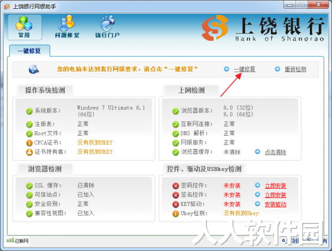Click the 控件、驱动及USBkey检测 section header
This screenshot has width=332, height=251.
(204, 169)
